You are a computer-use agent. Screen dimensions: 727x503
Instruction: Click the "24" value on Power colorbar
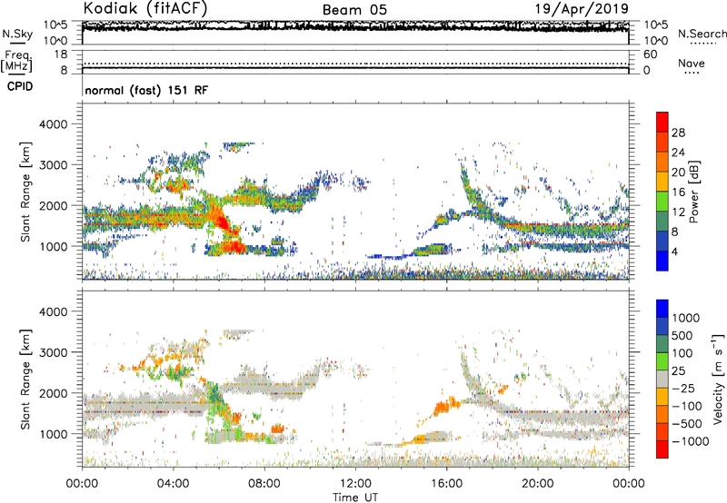point(678,153)
